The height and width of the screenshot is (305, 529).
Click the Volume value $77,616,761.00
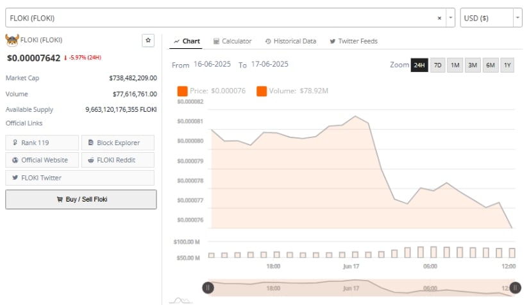(135, 94)
